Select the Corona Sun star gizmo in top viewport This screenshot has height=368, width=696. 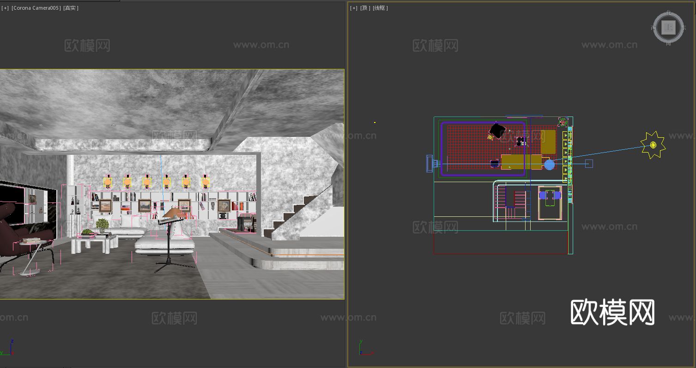(652, 144)
